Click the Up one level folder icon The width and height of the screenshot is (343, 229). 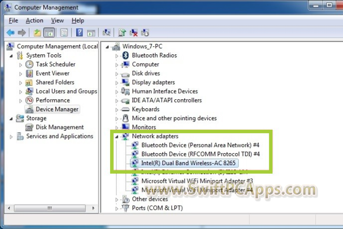pos(37,33)
